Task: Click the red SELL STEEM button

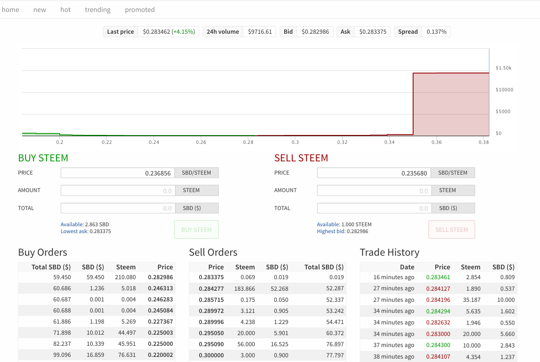Action: coord(452,230)
